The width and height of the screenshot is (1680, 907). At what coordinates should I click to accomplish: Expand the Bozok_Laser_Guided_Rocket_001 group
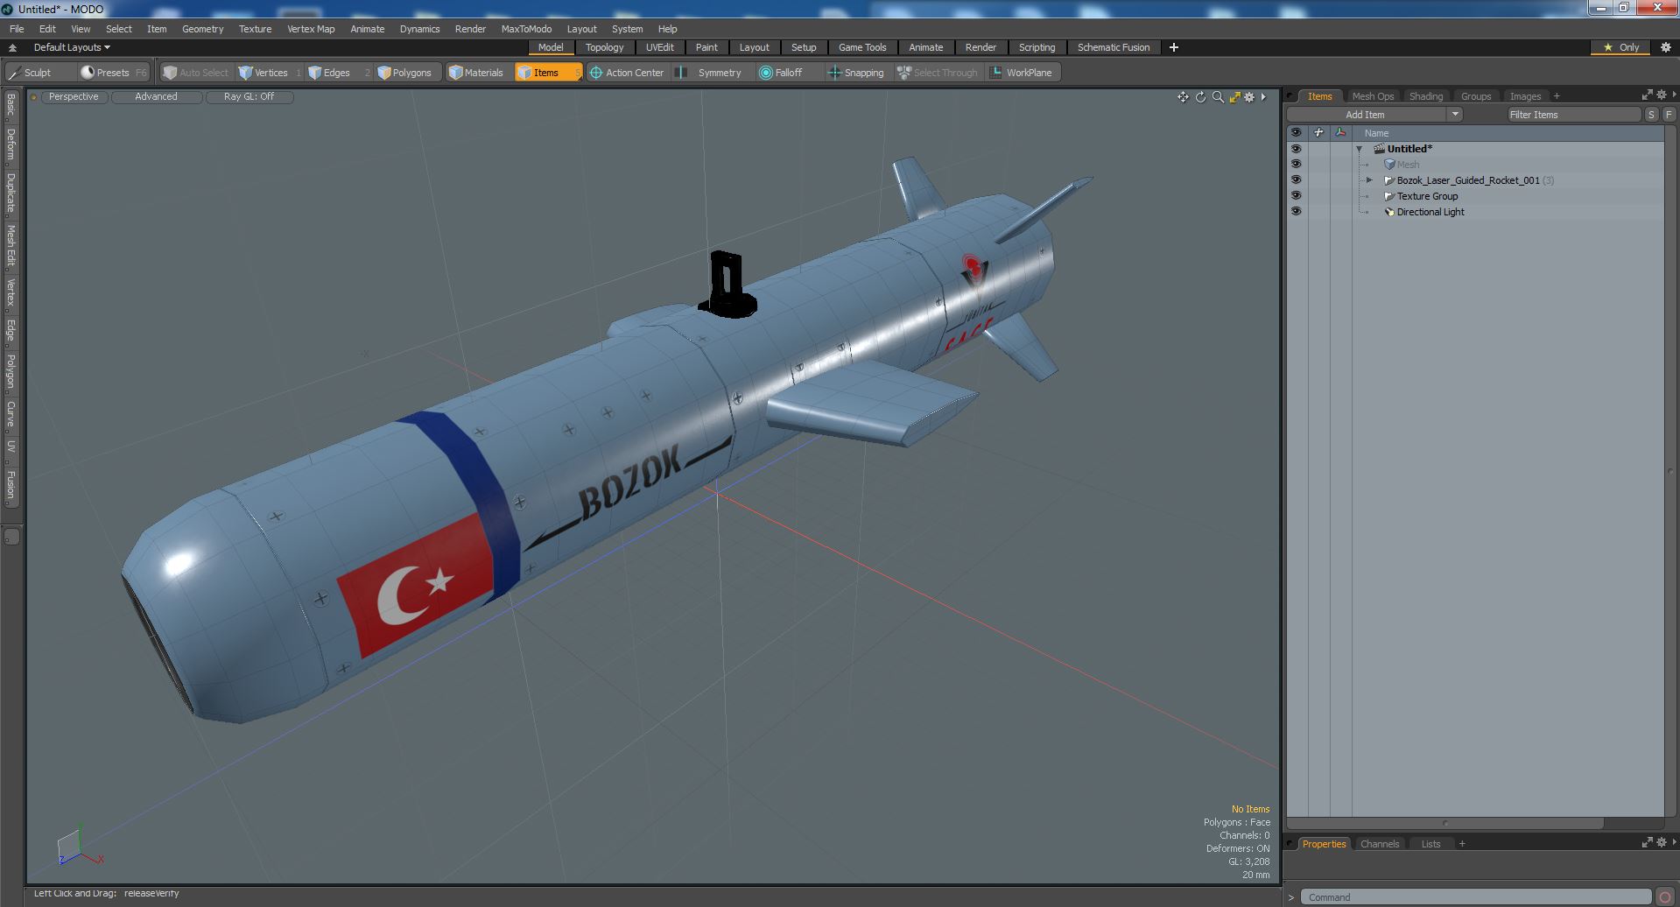(1370, 180)
